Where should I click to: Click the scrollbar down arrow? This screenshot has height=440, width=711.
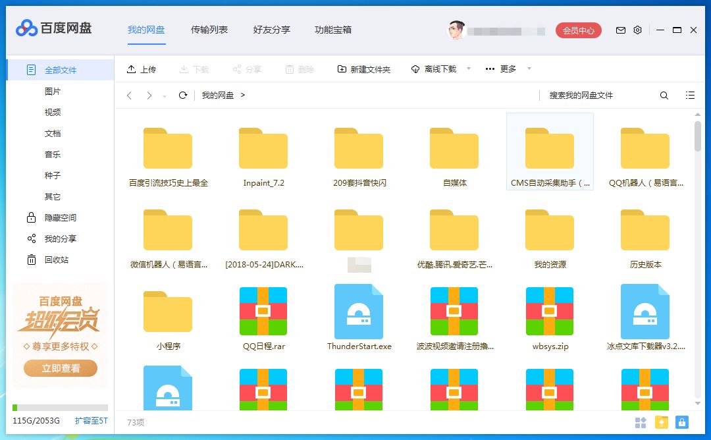click(x=698, y=403)
